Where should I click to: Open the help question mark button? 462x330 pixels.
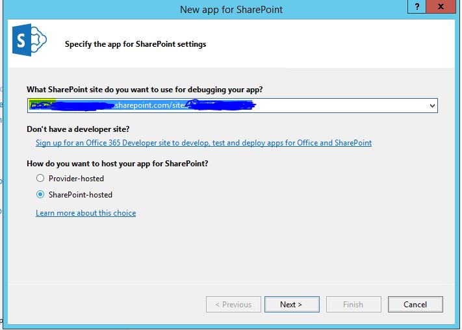tap(417, 6)
